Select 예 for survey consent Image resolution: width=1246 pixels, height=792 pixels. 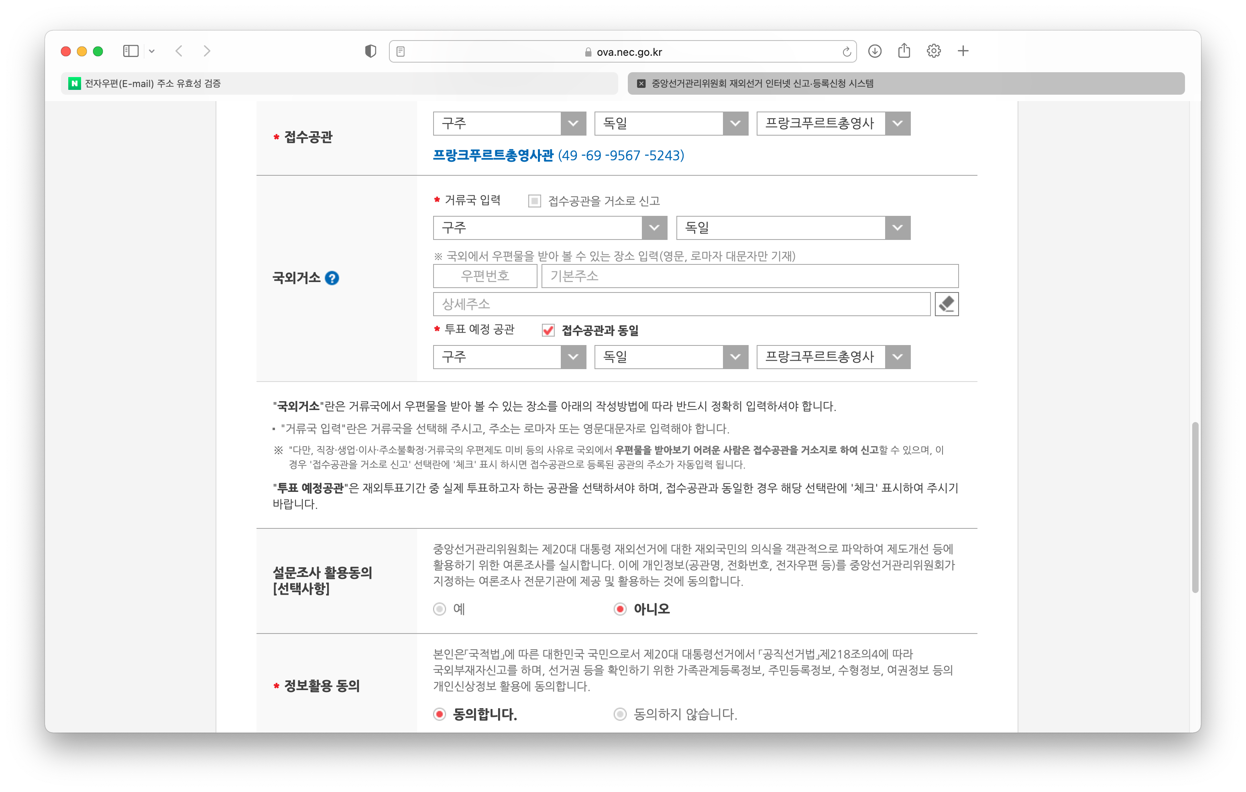coord(439,609)
